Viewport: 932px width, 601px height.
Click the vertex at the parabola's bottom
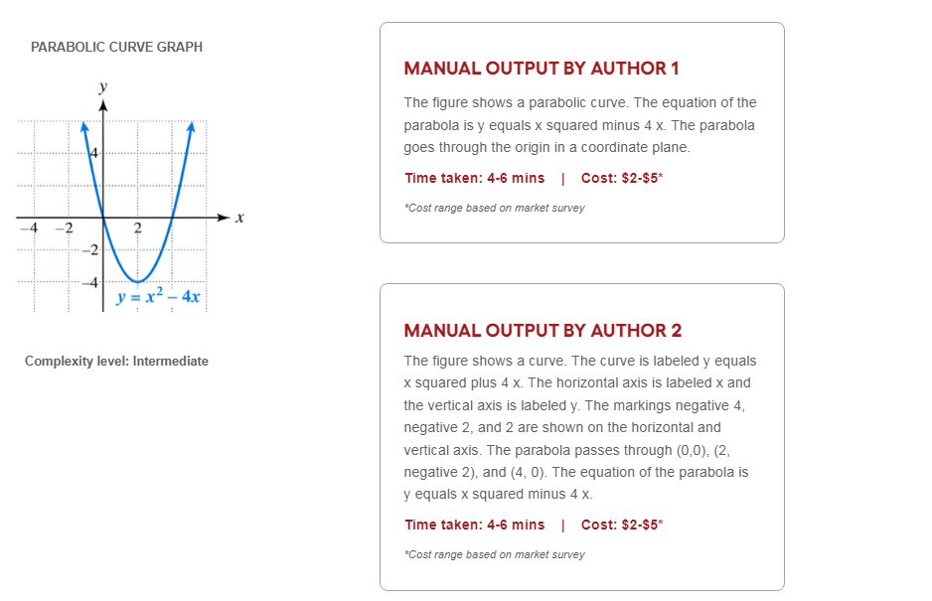(137, 281)
